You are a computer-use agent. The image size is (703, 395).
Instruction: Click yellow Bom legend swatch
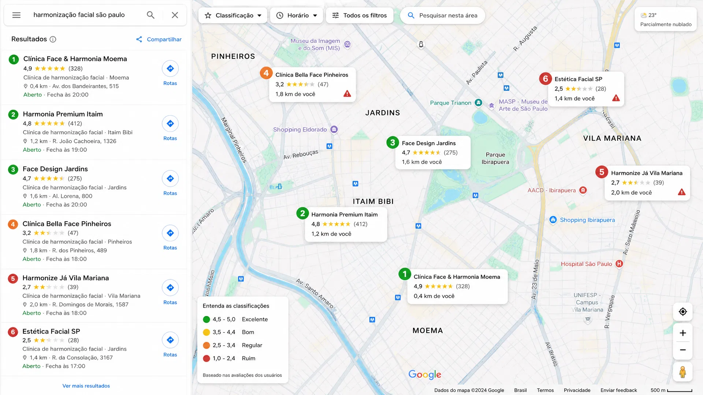[207, 332]
